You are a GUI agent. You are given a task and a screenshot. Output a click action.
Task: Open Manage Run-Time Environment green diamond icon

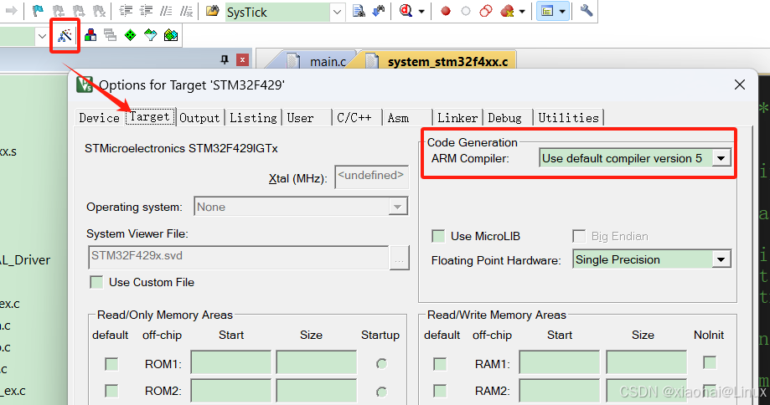[x=130, y=35]
